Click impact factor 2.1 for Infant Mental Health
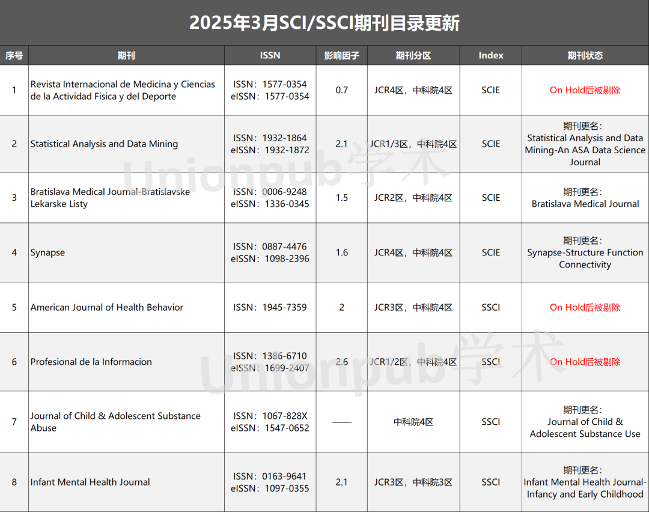This screenshot has height=512, width=649. pos(341,482)
